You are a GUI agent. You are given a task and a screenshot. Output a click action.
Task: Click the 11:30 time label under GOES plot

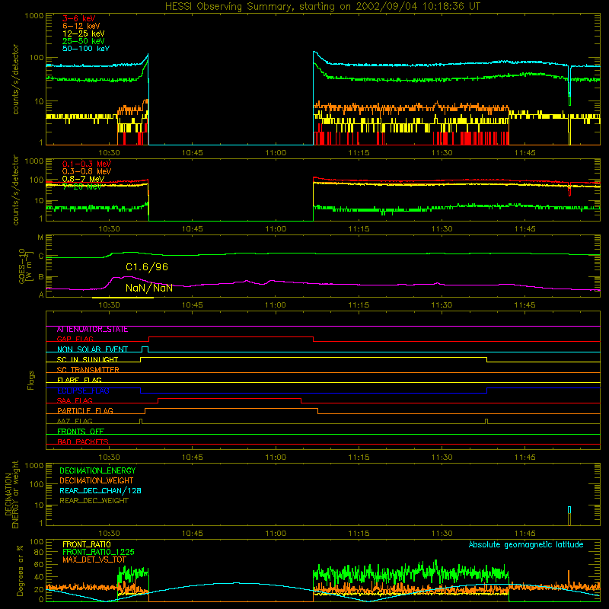pos(442,305)
